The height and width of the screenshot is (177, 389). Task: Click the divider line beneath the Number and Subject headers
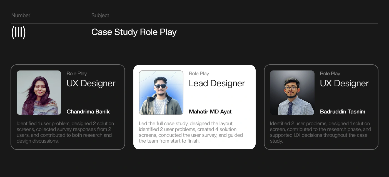coord(194,24)
